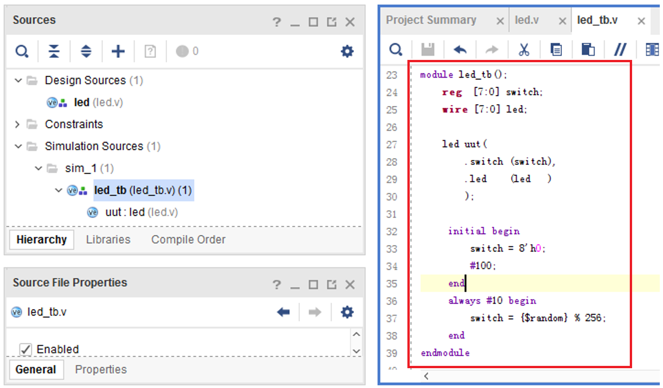
Task: Click the Cut scissors icon in editor
Action: tap(524, 50)
